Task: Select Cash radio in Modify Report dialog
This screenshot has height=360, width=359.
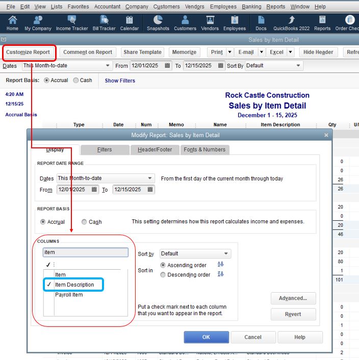Action: click(x=84, y=222)
